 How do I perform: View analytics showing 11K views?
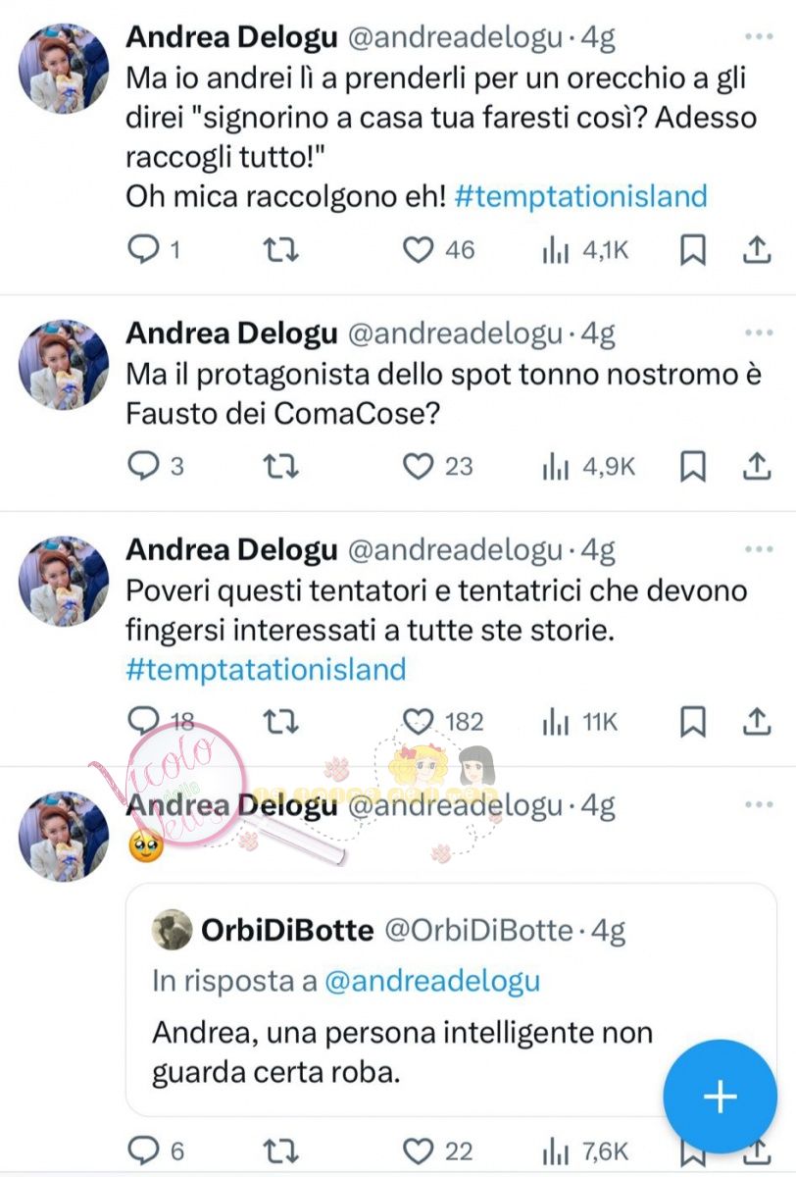pos(580,723)
